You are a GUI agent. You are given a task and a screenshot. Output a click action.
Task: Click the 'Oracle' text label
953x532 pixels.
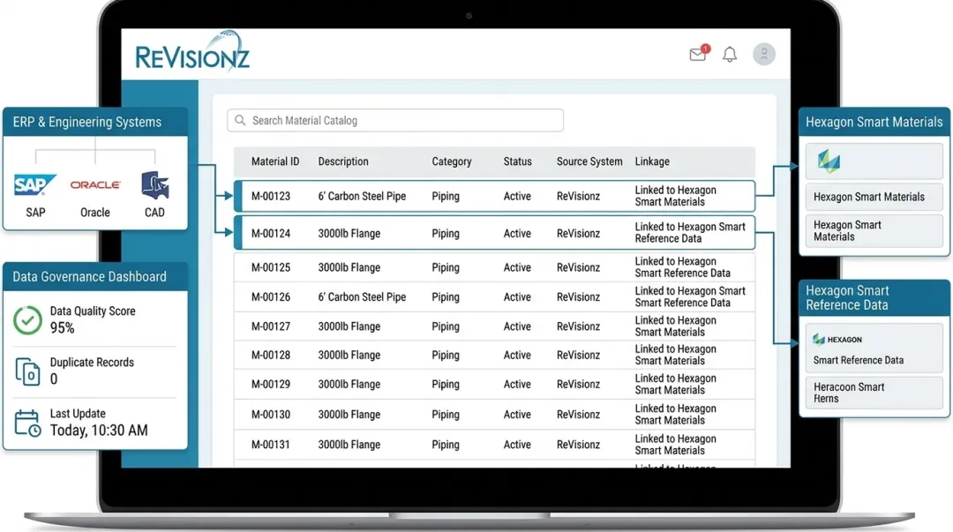94,213
